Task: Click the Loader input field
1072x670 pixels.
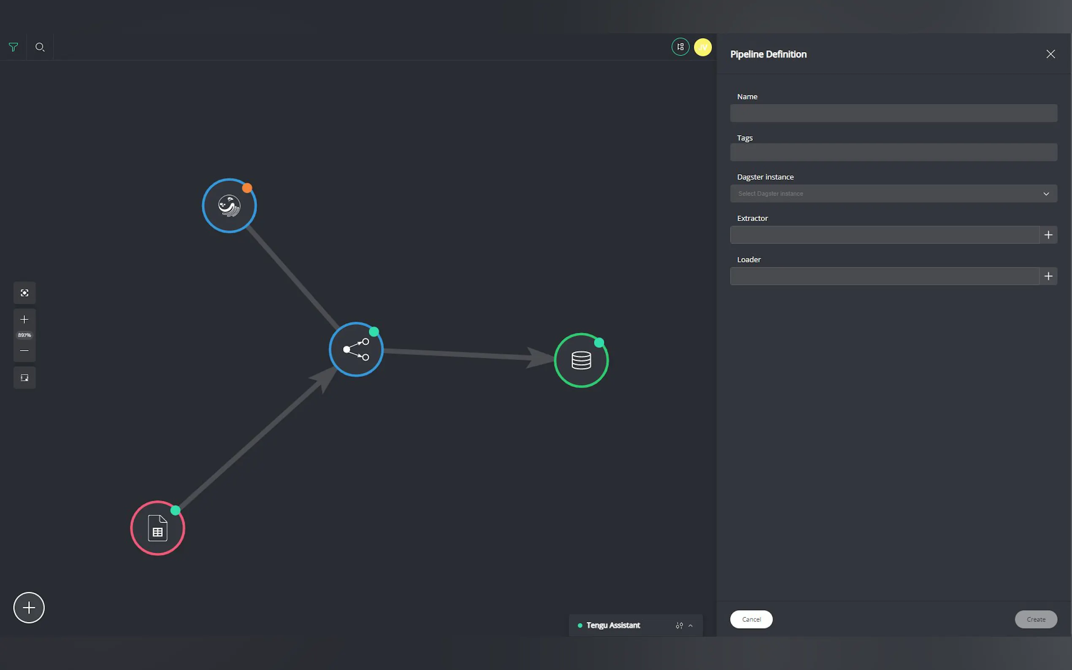Action: point(885,276)
